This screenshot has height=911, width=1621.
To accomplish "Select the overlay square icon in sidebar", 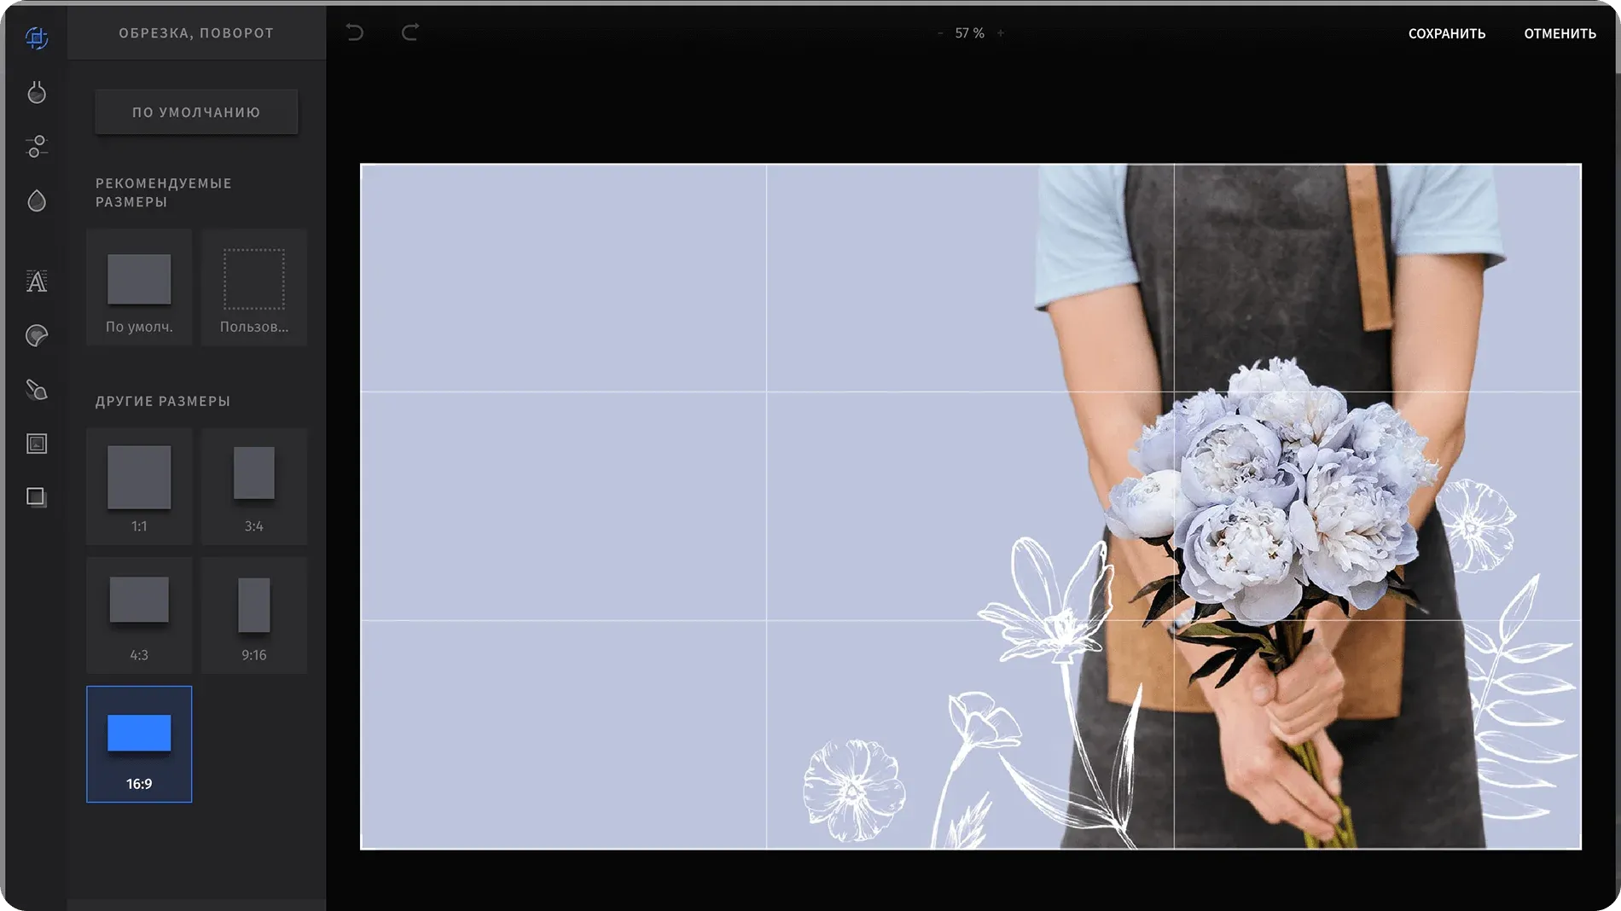I will click(36, 497).
